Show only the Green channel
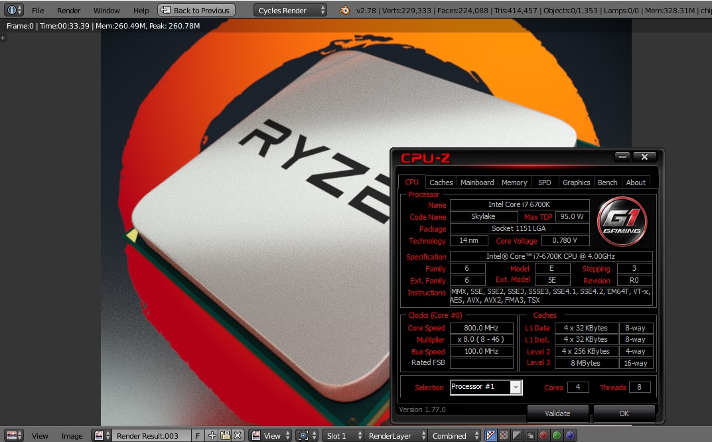This screenshot has width=712, height=442. 557,435
